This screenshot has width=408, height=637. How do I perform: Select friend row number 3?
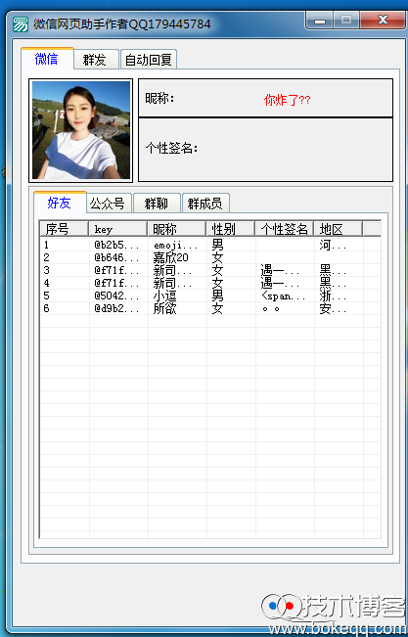[210, 270]
